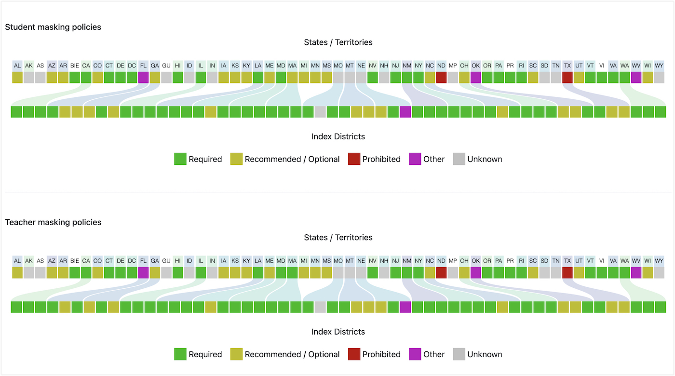Click the "Teacher masking policies" heading
The width and height of the screenshot is (675, 376).
click(53, 222)
